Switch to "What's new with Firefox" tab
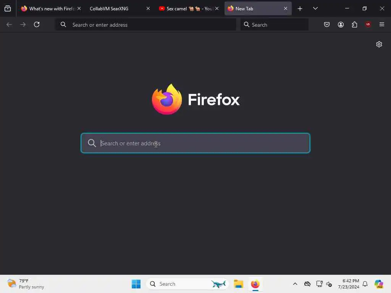Screen dimensions: 391x293 pyautogui.click(x=51, y=9)
